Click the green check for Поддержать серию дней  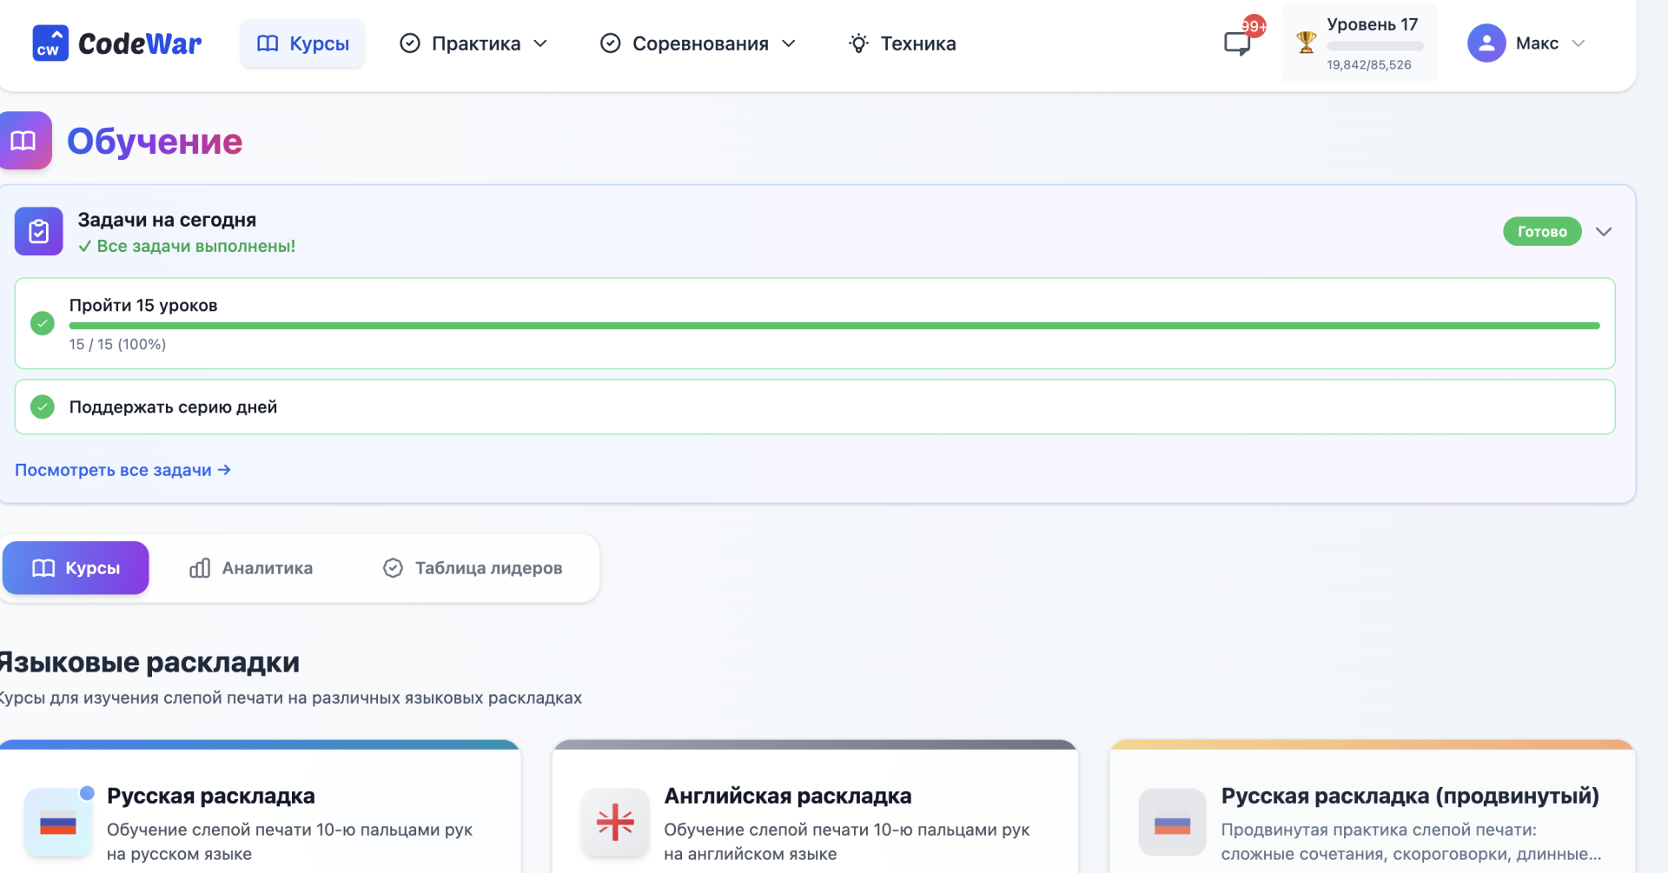pos(43,407)
